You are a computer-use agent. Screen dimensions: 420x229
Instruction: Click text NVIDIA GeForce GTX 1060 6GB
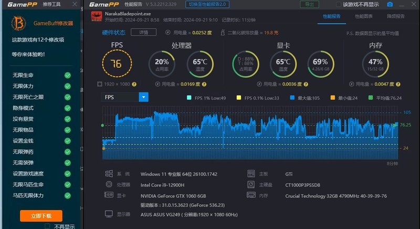point(173,196)
